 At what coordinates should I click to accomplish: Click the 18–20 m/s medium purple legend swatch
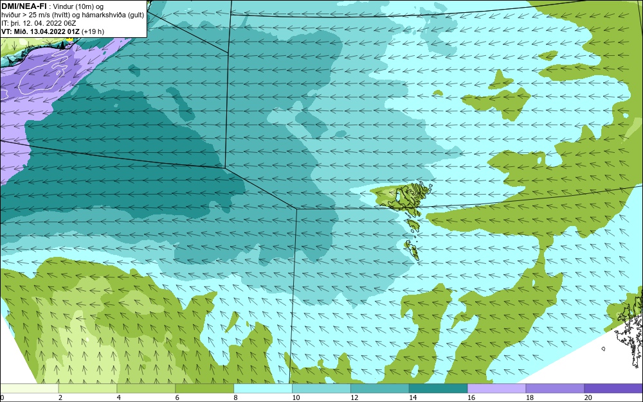tap(556, 389)
